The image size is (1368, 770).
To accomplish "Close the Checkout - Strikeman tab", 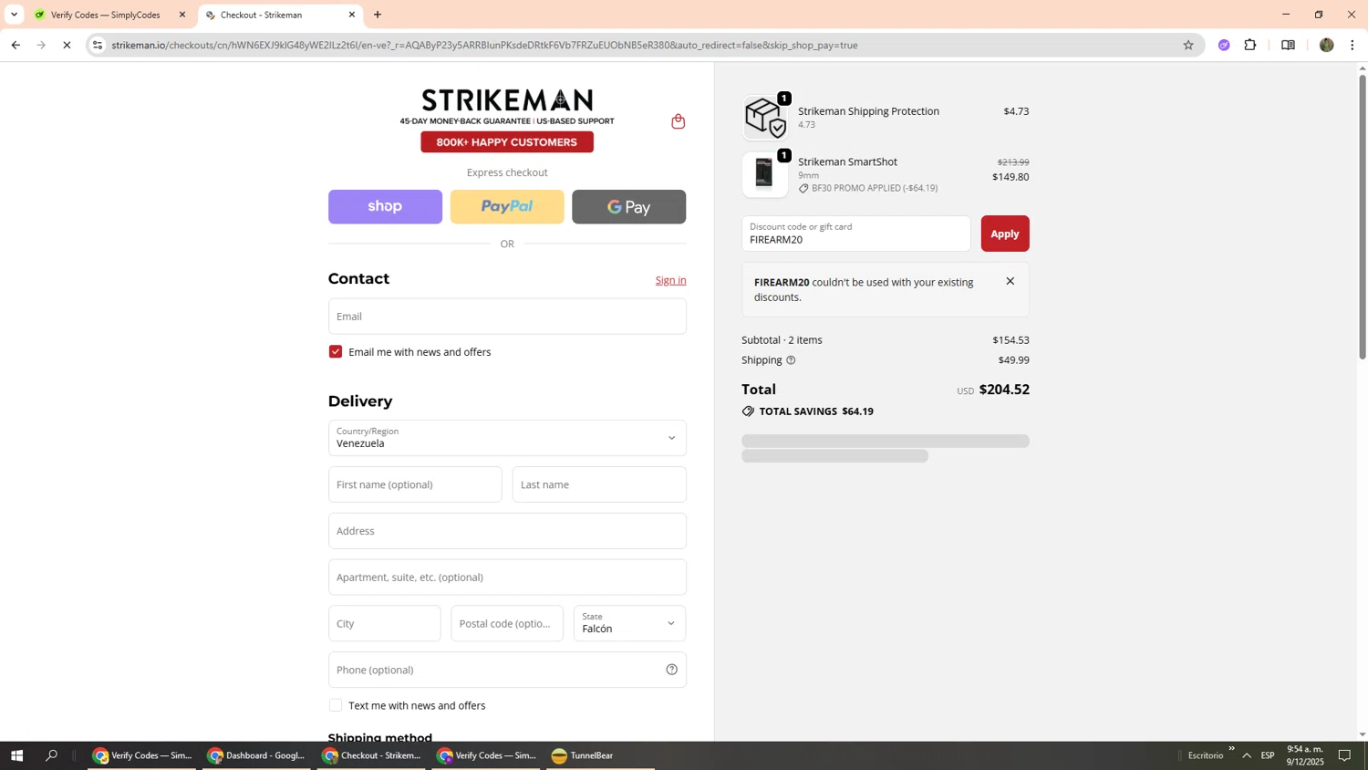I will coord(352,15).
